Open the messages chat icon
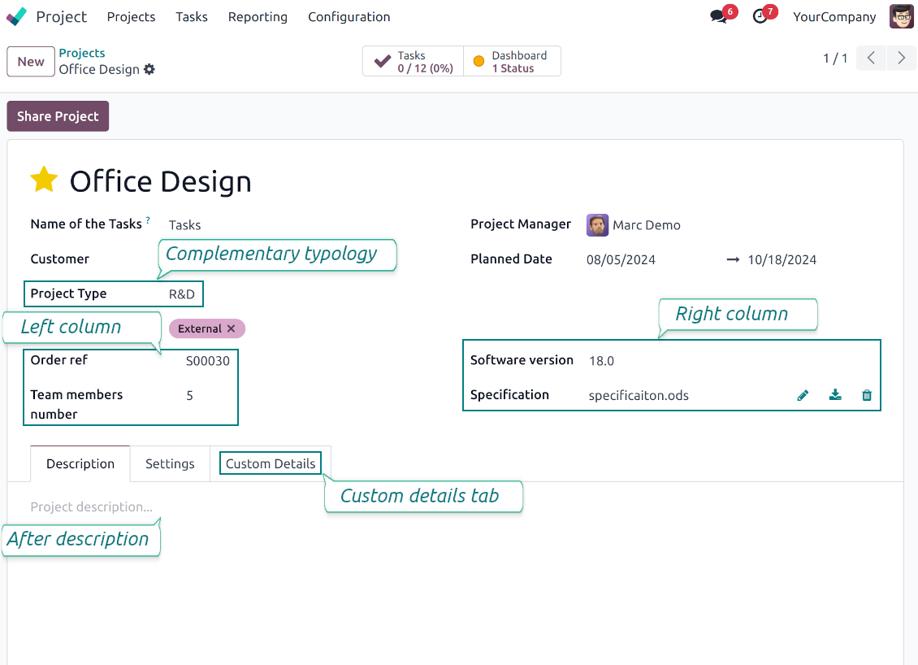The image size is (918, 665). [718, 16]
